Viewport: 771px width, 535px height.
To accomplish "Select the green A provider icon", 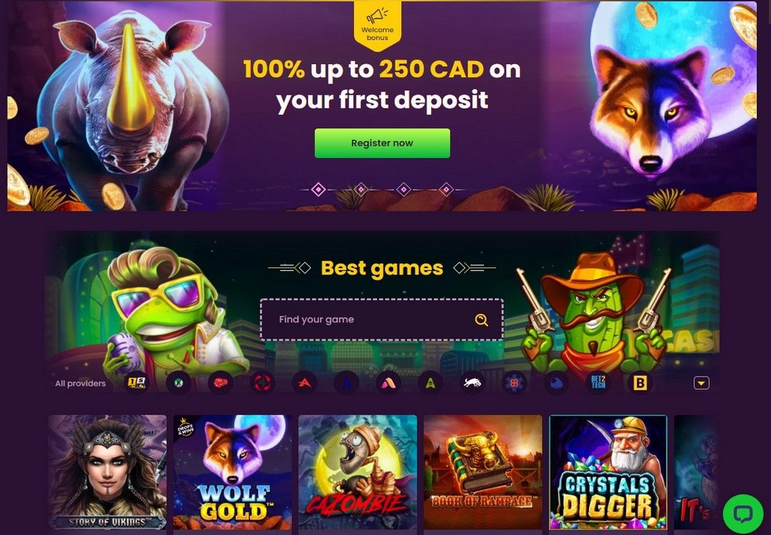I will pos(430,383).
